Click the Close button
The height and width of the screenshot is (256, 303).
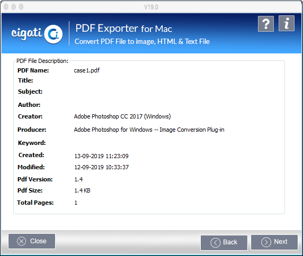pos(32,241)
